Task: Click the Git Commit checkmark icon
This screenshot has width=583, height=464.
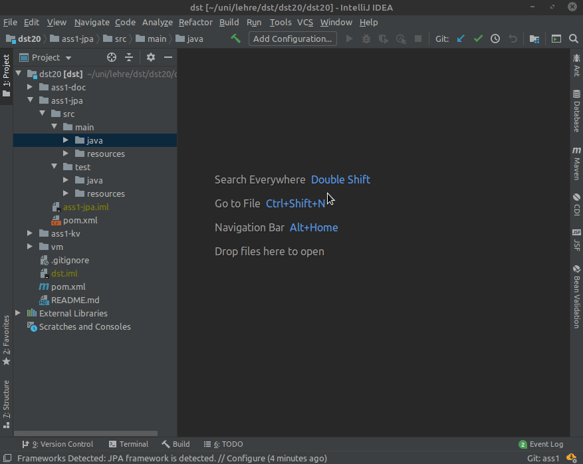Action: point(478,39)
